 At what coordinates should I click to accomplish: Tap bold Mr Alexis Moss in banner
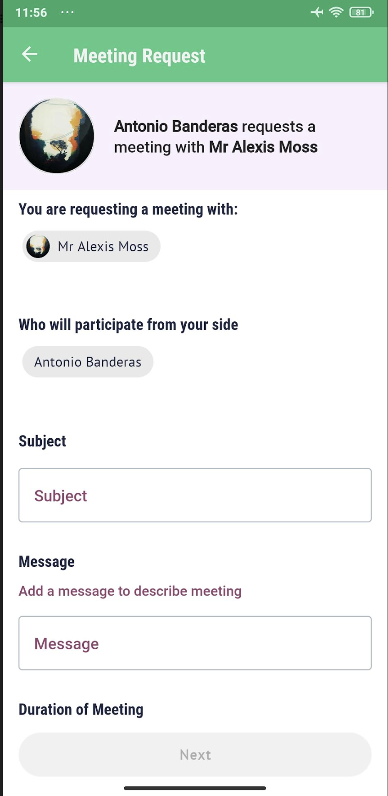click(x=263, y=147)
